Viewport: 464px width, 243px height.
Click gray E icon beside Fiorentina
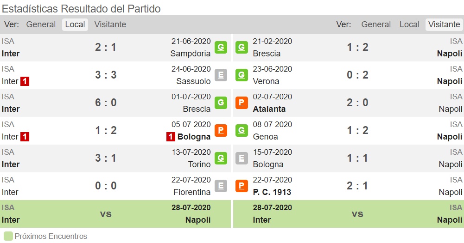point(221,186)
